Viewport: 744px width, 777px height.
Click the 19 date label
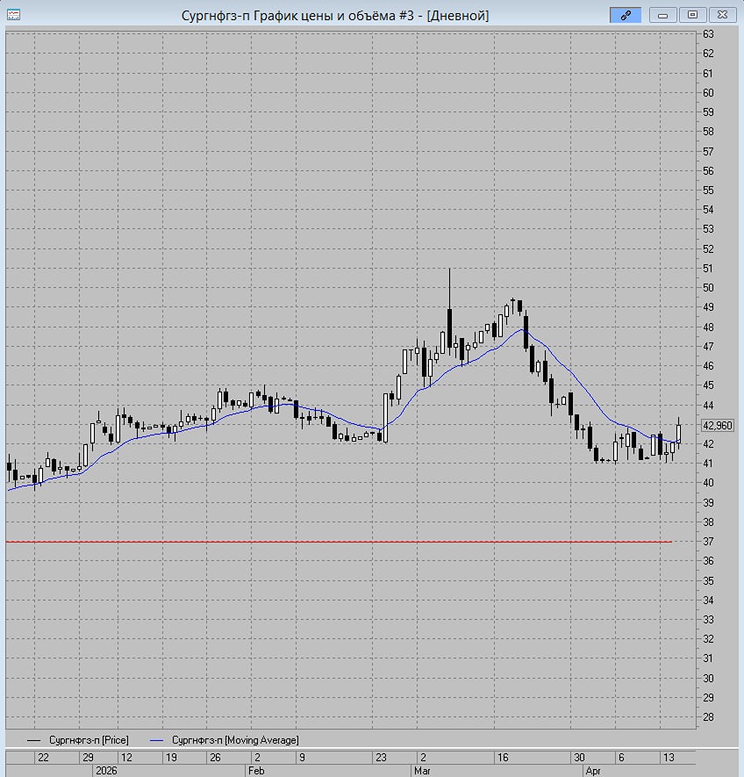[171, 757]
